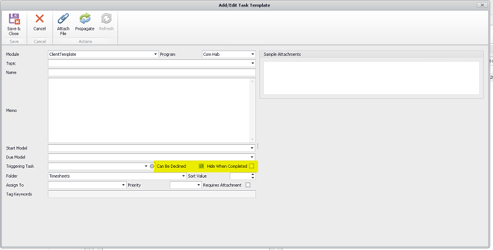Expand the Topic dropdown
The width and height of the screenshot is (493, 250).
tap(253, 63)
